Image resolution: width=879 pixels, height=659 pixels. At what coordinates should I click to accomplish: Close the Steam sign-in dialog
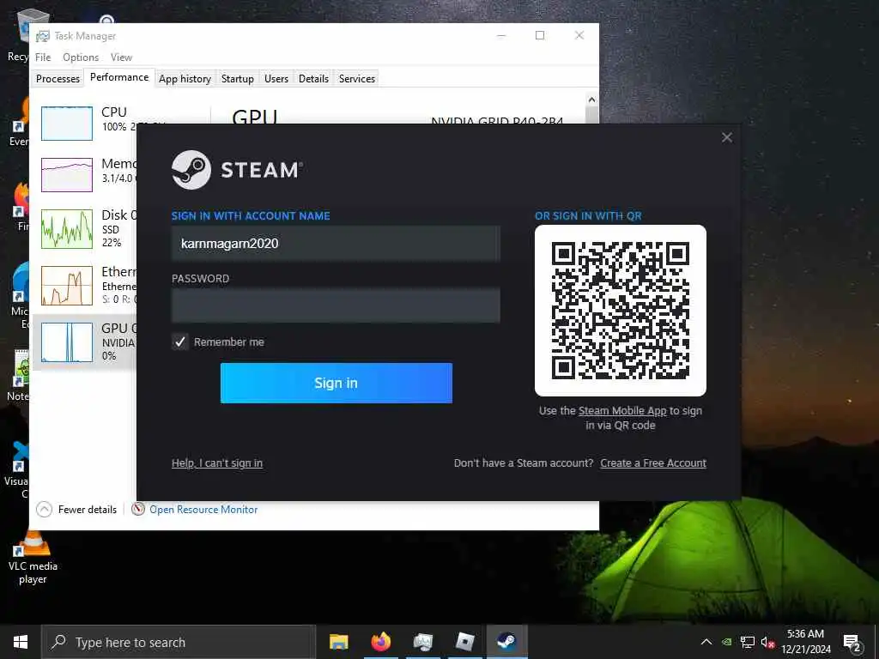coord(726,138)
